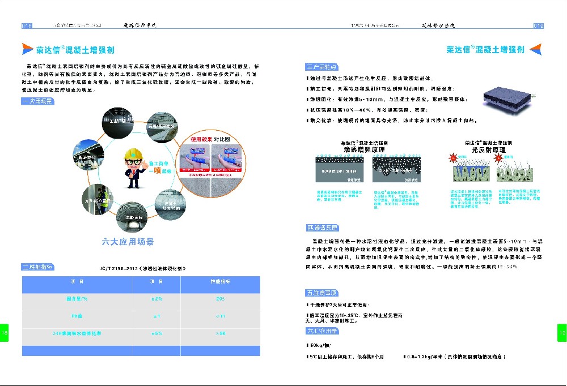Click the green page 19 marker
Image resolution: width=567 pixels, height=386 pixels.
[562, 333]
